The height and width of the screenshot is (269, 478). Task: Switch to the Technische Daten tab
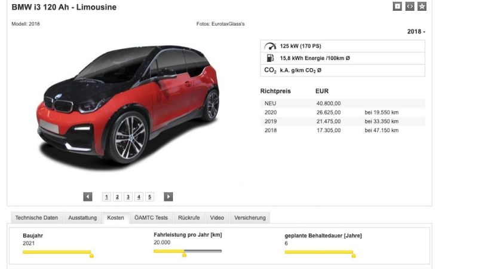37,218
